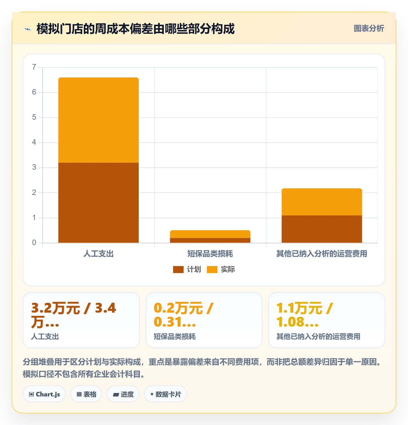
Task: Open the 0.2万元 / 0.31 data card
Action: (x=204, y=320)
